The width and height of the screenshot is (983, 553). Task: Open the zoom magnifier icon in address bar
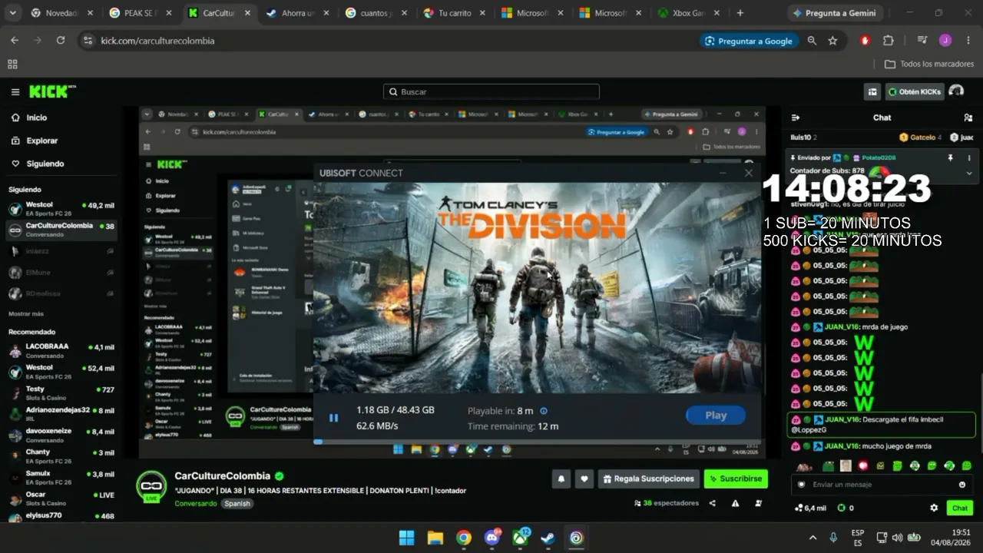point(812,41)
